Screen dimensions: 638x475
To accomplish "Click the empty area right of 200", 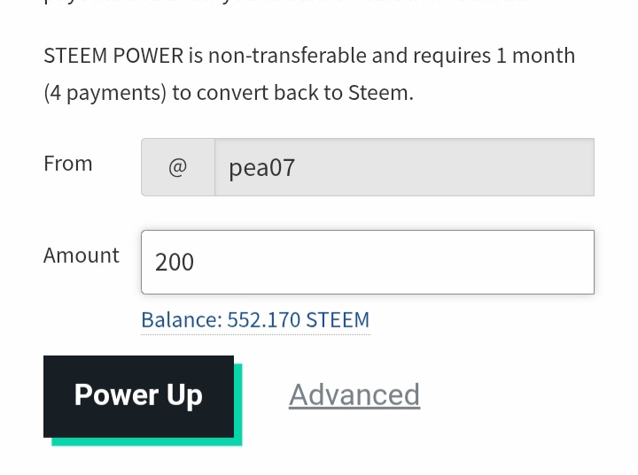I will [x=391, y=262].
